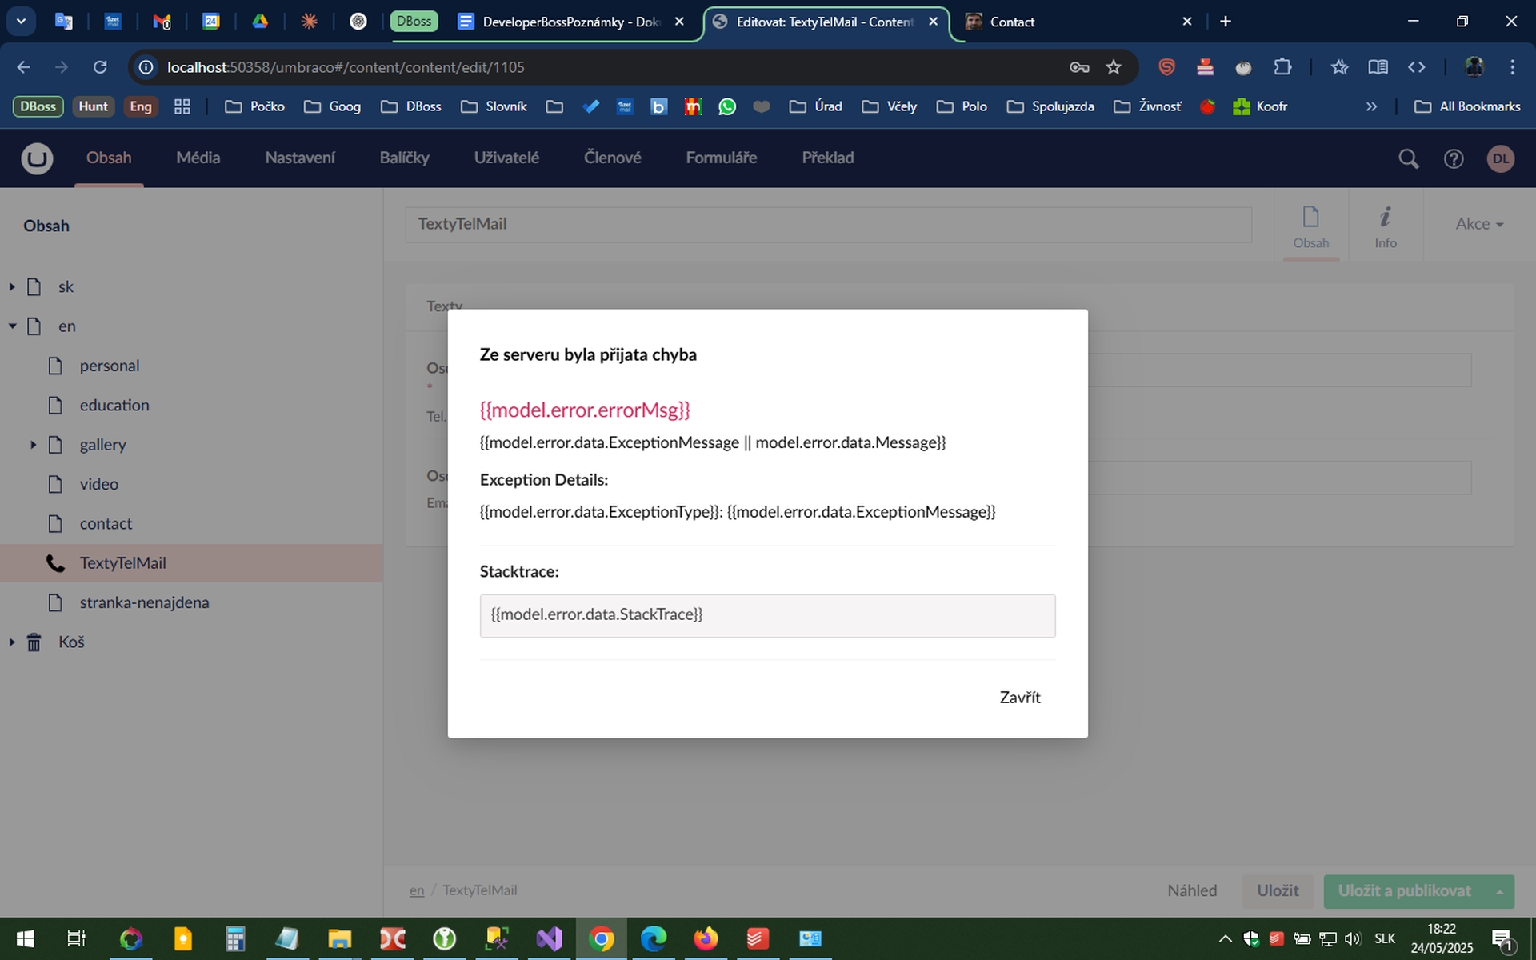Viewport: 1536px width, 960px height.
Task: Click the en breadcrumb link
Action: (x=417, y=890)
